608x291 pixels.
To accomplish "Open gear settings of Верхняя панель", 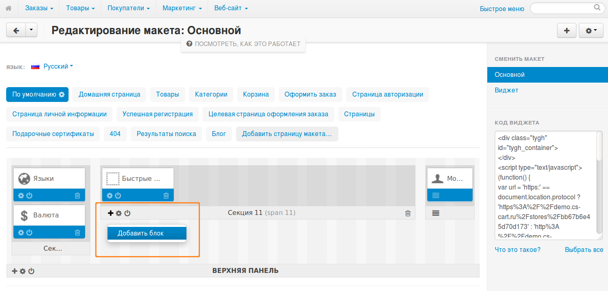I will pos(23,271).
